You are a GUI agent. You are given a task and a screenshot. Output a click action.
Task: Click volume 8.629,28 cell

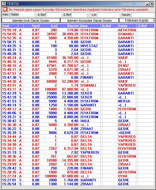click(x=71, y=133)
